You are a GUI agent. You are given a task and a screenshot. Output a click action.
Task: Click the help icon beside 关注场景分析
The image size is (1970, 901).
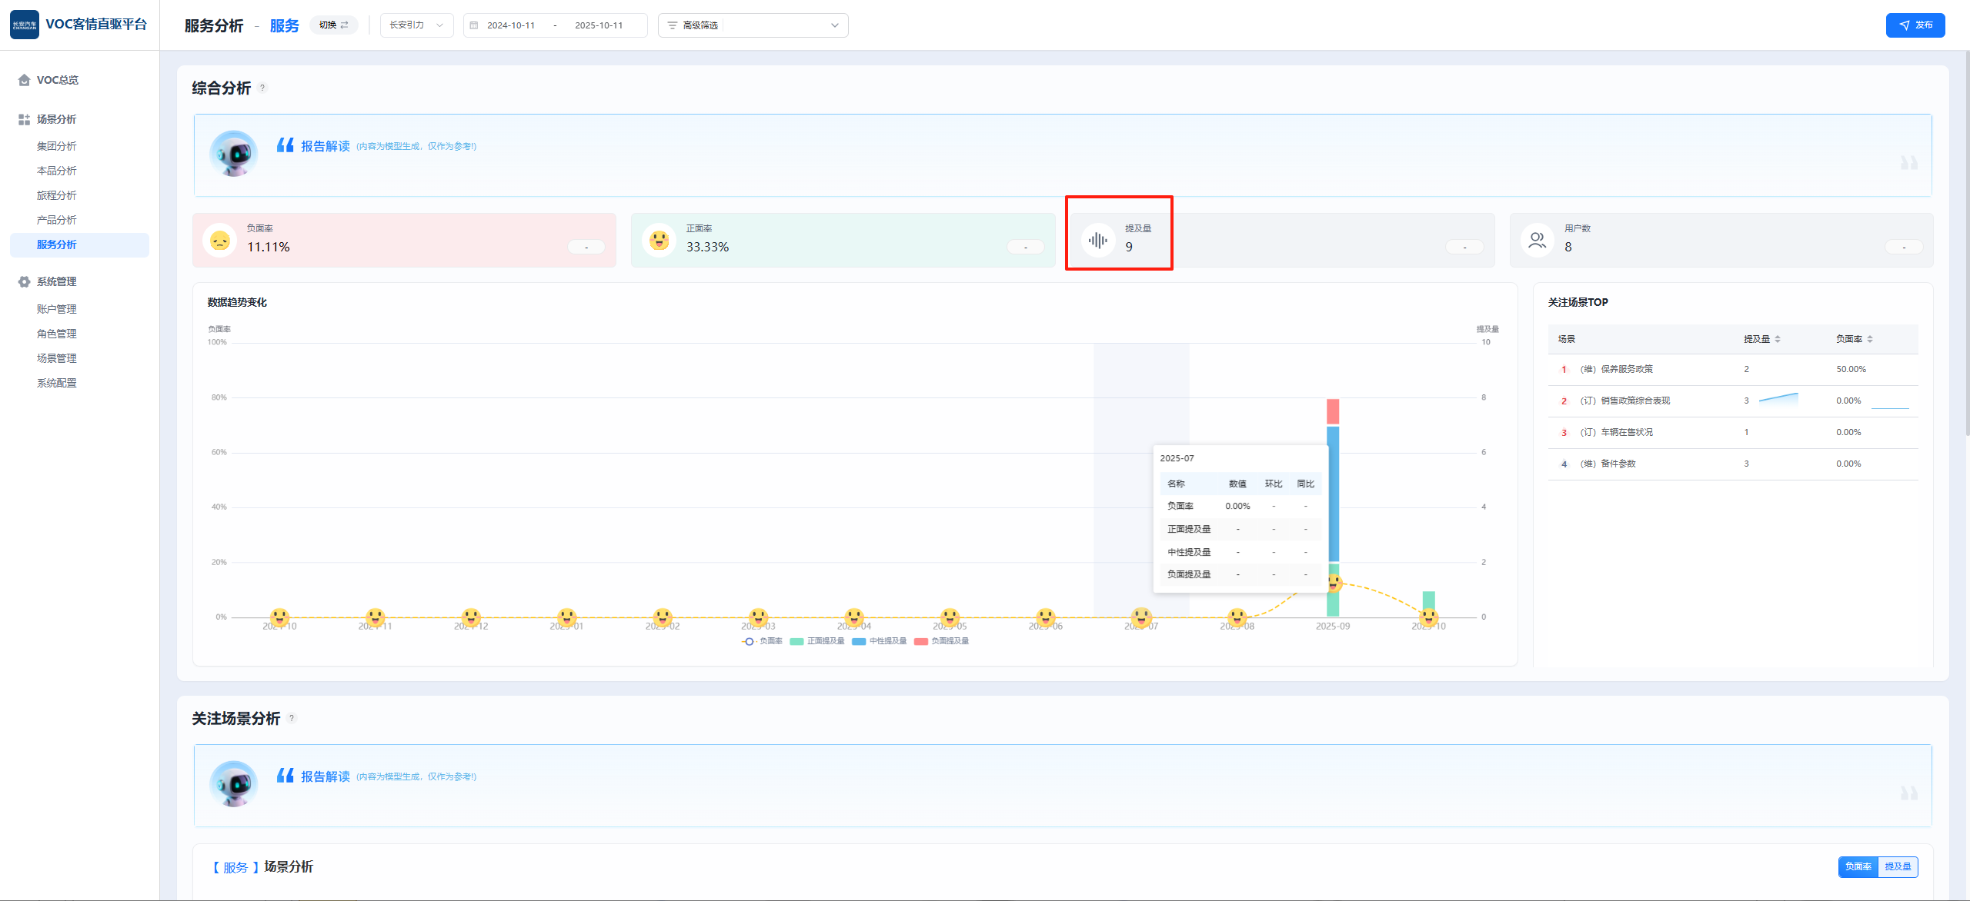click(x=292, y=718)
